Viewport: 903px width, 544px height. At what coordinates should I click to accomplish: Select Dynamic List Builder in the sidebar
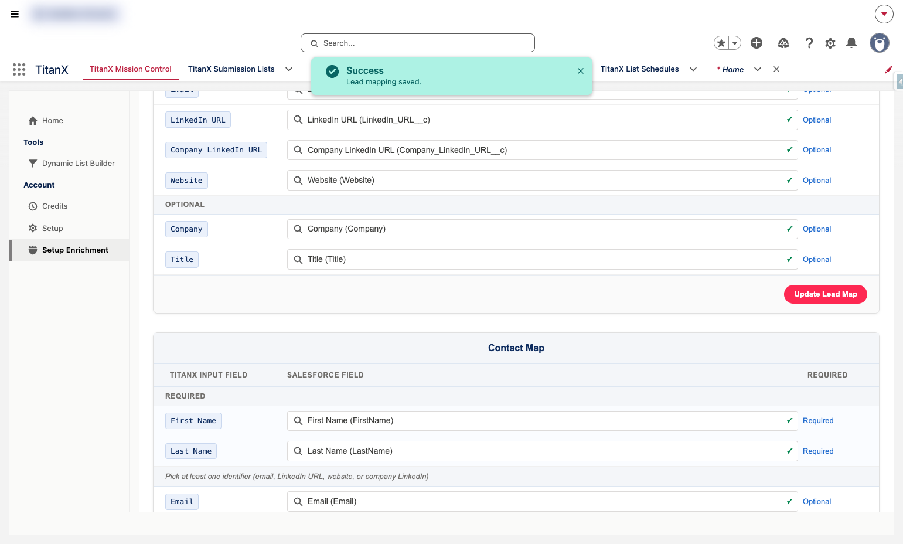(x=78, y=163)
